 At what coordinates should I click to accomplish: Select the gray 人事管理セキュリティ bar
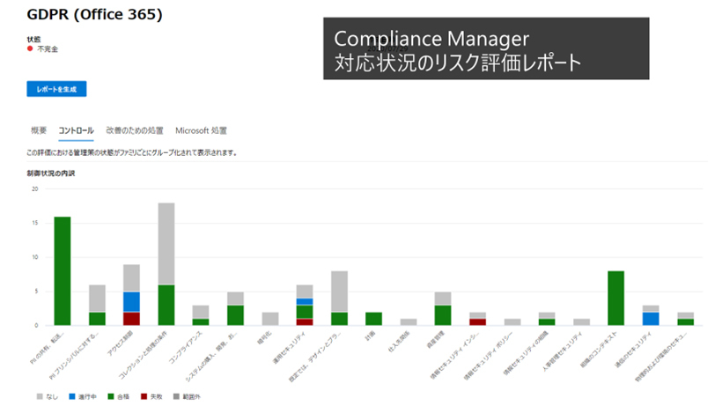pos(581,321)
